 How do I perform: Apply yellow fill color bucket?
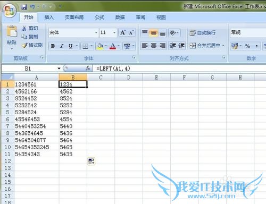pos(100,46)
